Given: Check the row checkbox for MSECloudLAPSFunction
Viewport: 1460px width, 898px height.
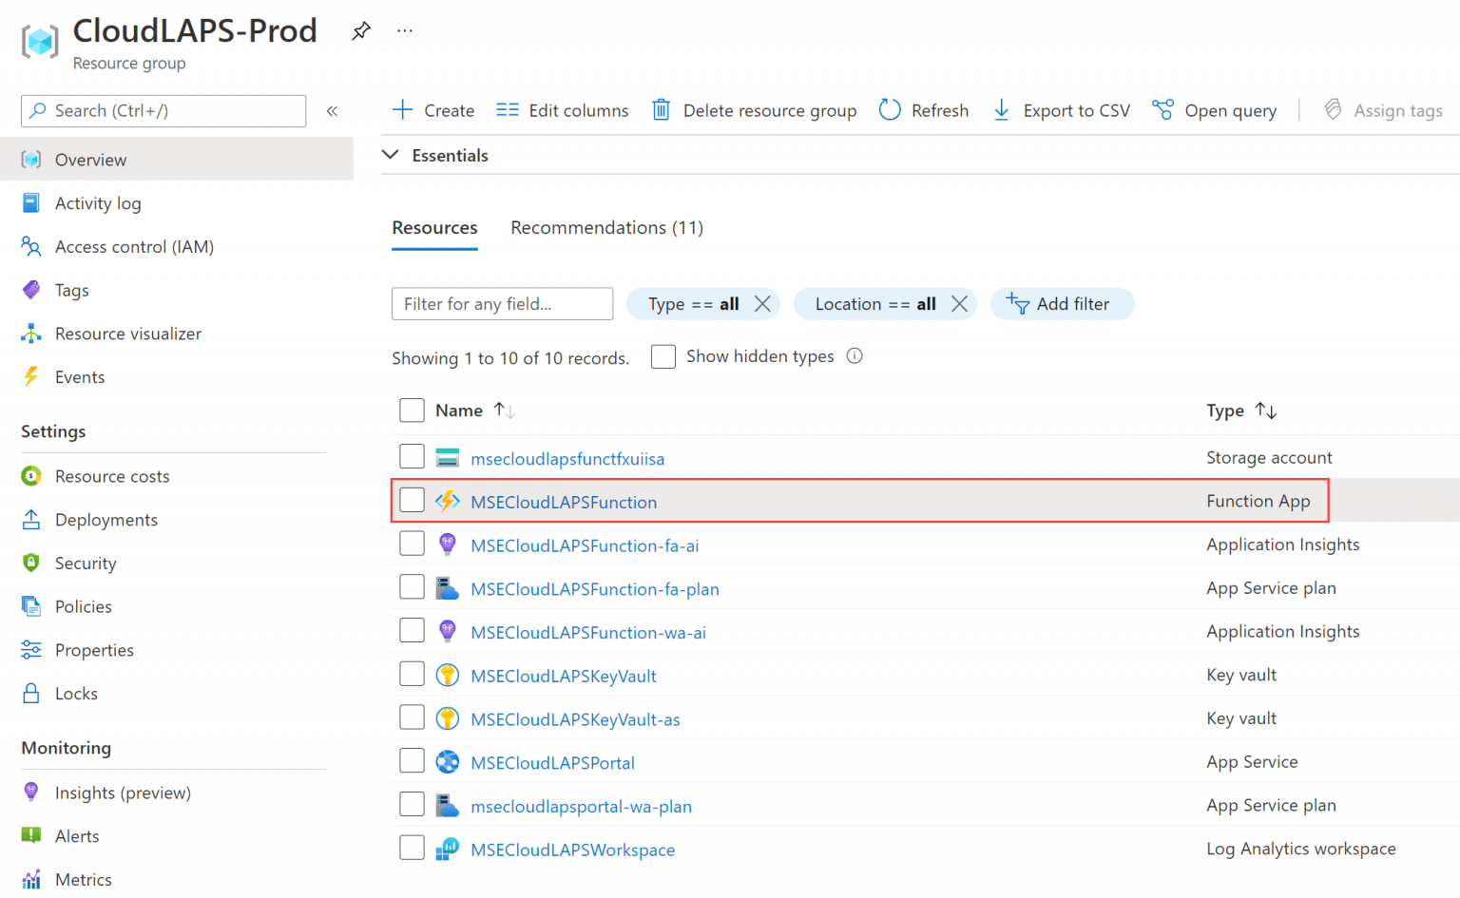Looking at the screenshot, I should pos(412,499).
